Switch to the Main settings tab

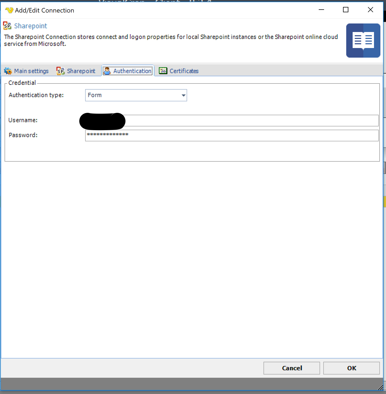pyautogui.click(x=31, y=71)
